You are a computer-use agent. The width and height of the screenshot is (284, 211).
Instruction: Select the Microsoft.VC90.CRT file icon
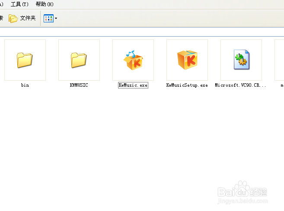tap(242, 60)
